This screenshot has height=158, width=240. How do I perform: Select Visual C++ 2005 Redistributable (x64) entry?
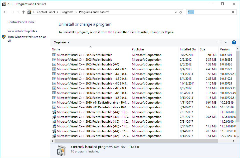[84, 64]
